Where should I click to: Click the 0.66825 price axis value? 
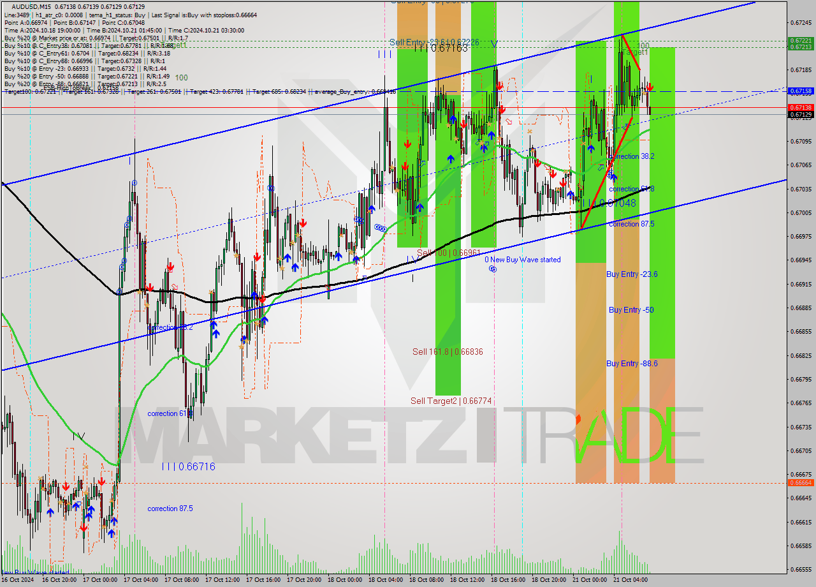click(x=800, y=355)
